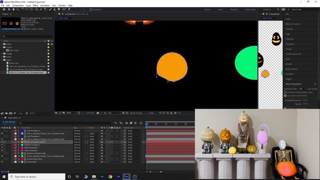320x180 pixels.
Task: Toggle visibility of Middle Pumpkin 2 layer
Action: [x=2, y=145]
